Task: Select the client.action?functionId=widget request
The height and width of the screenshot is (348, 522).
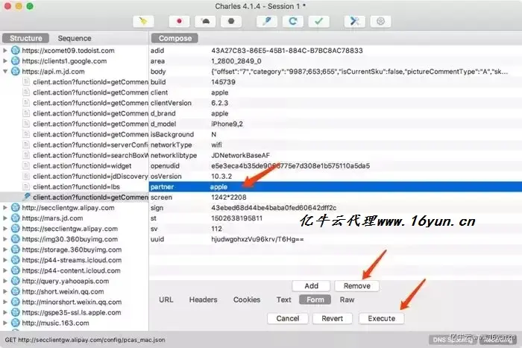Action: 82,165
